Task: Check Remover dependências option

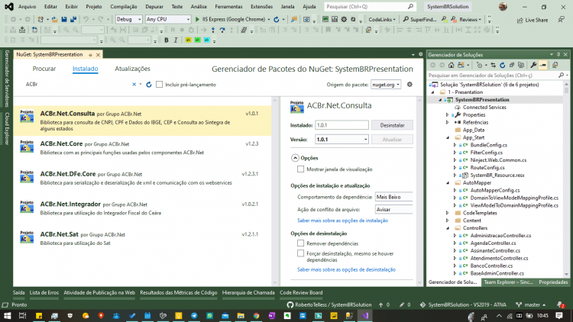Action: pos(300,243)
